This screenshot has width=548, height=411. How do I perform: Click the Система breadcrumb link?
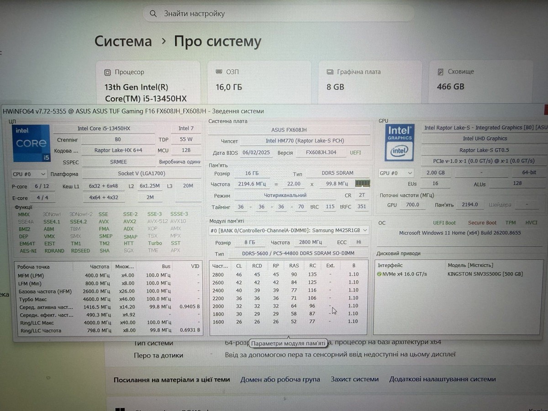(x=123, y=41)
